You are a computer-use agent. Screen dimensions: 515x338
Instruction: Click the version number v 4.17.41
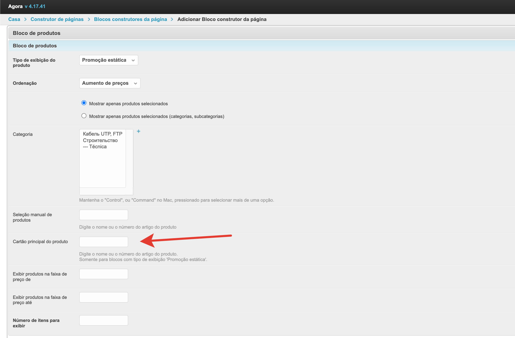coord(35,6)
